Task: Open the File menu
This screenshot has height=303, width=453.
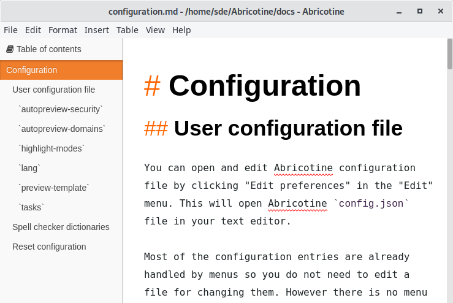Action: click(10, 30)
